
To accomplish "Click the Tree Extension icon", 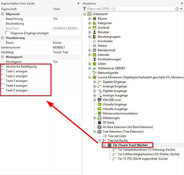I will [99, 132].
